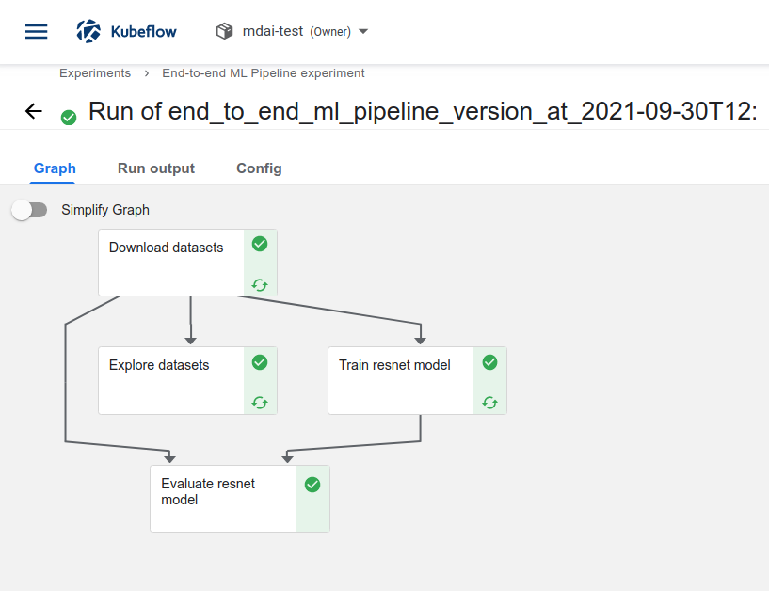Click the namespace cube icon

click(x=224, y=31)
